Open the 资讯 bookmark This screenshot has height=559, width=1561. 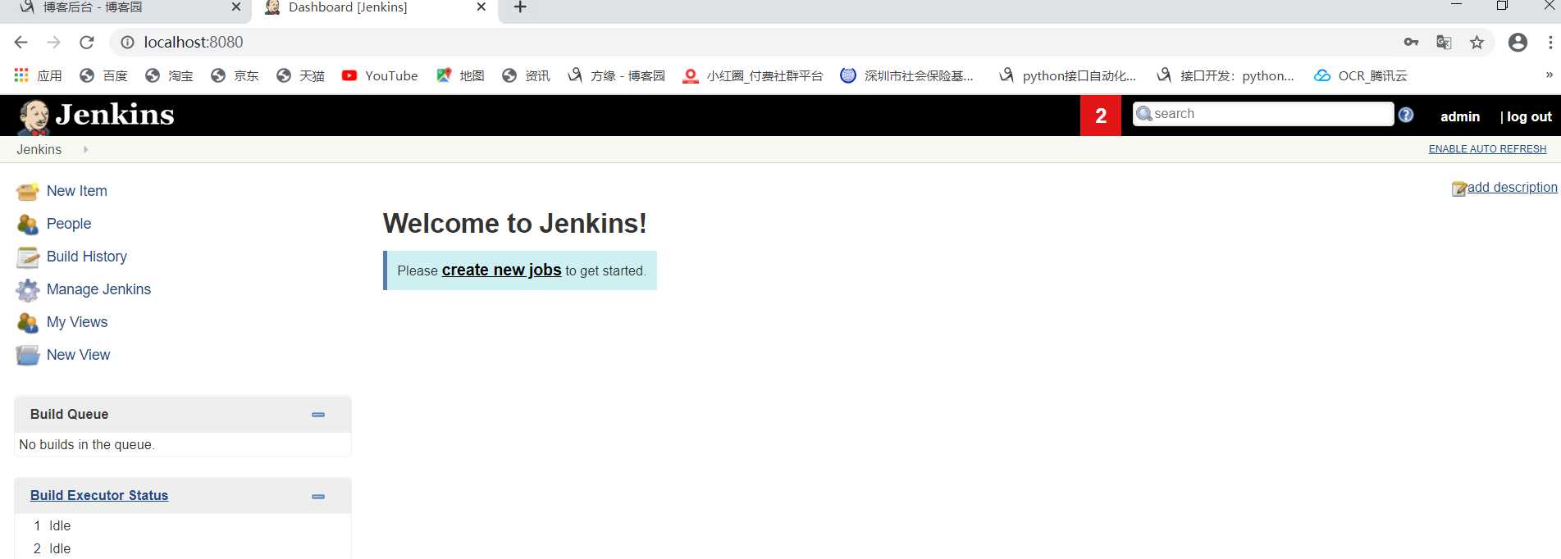pyautogui.click(x=526, y=75)
